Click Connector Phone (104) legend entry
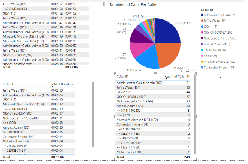The width and height of the screenshot is (248, 164). [218, 68]
